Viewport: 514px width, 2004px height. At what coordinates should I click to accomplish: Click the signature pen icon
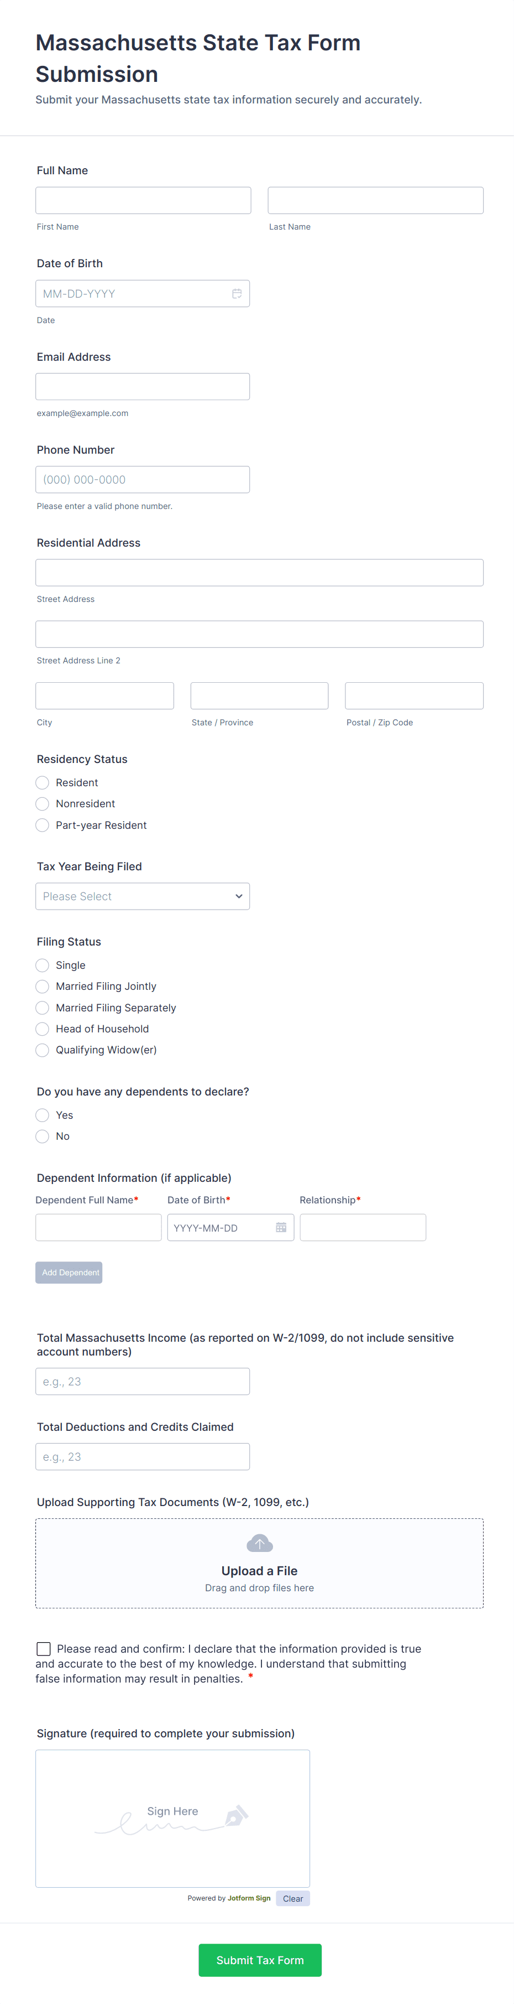[235, 1816]
